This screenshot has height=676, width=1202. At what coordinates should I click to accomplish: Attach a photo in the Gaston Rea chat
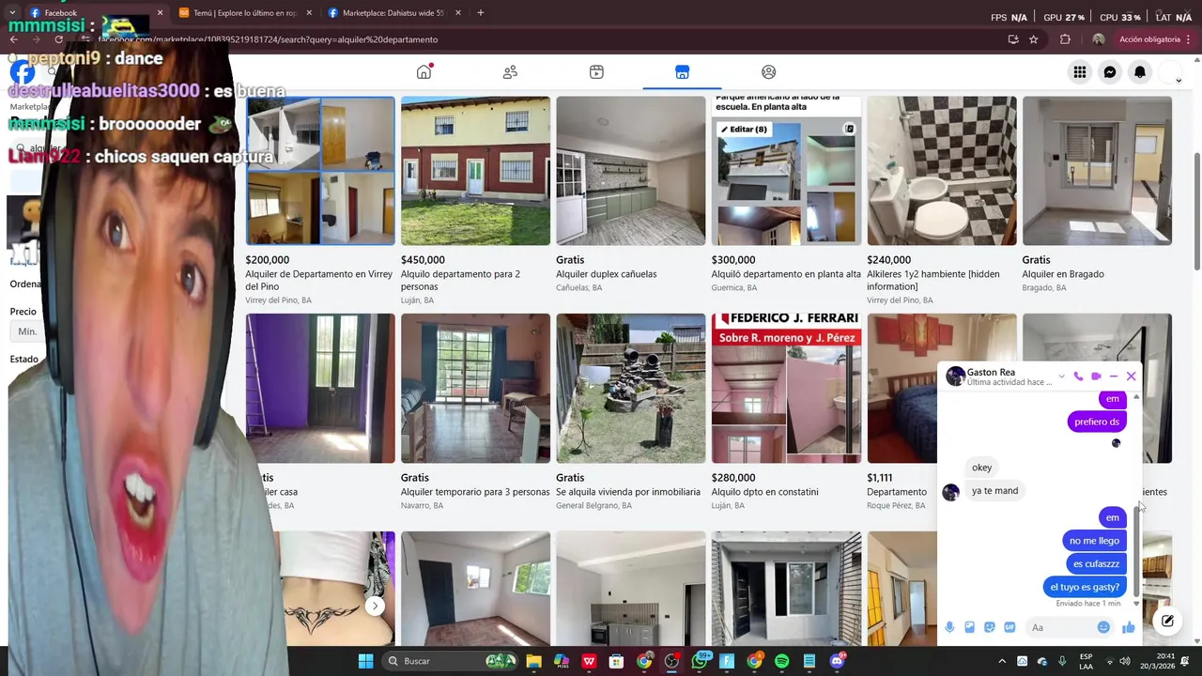click(x=969, y=627)
